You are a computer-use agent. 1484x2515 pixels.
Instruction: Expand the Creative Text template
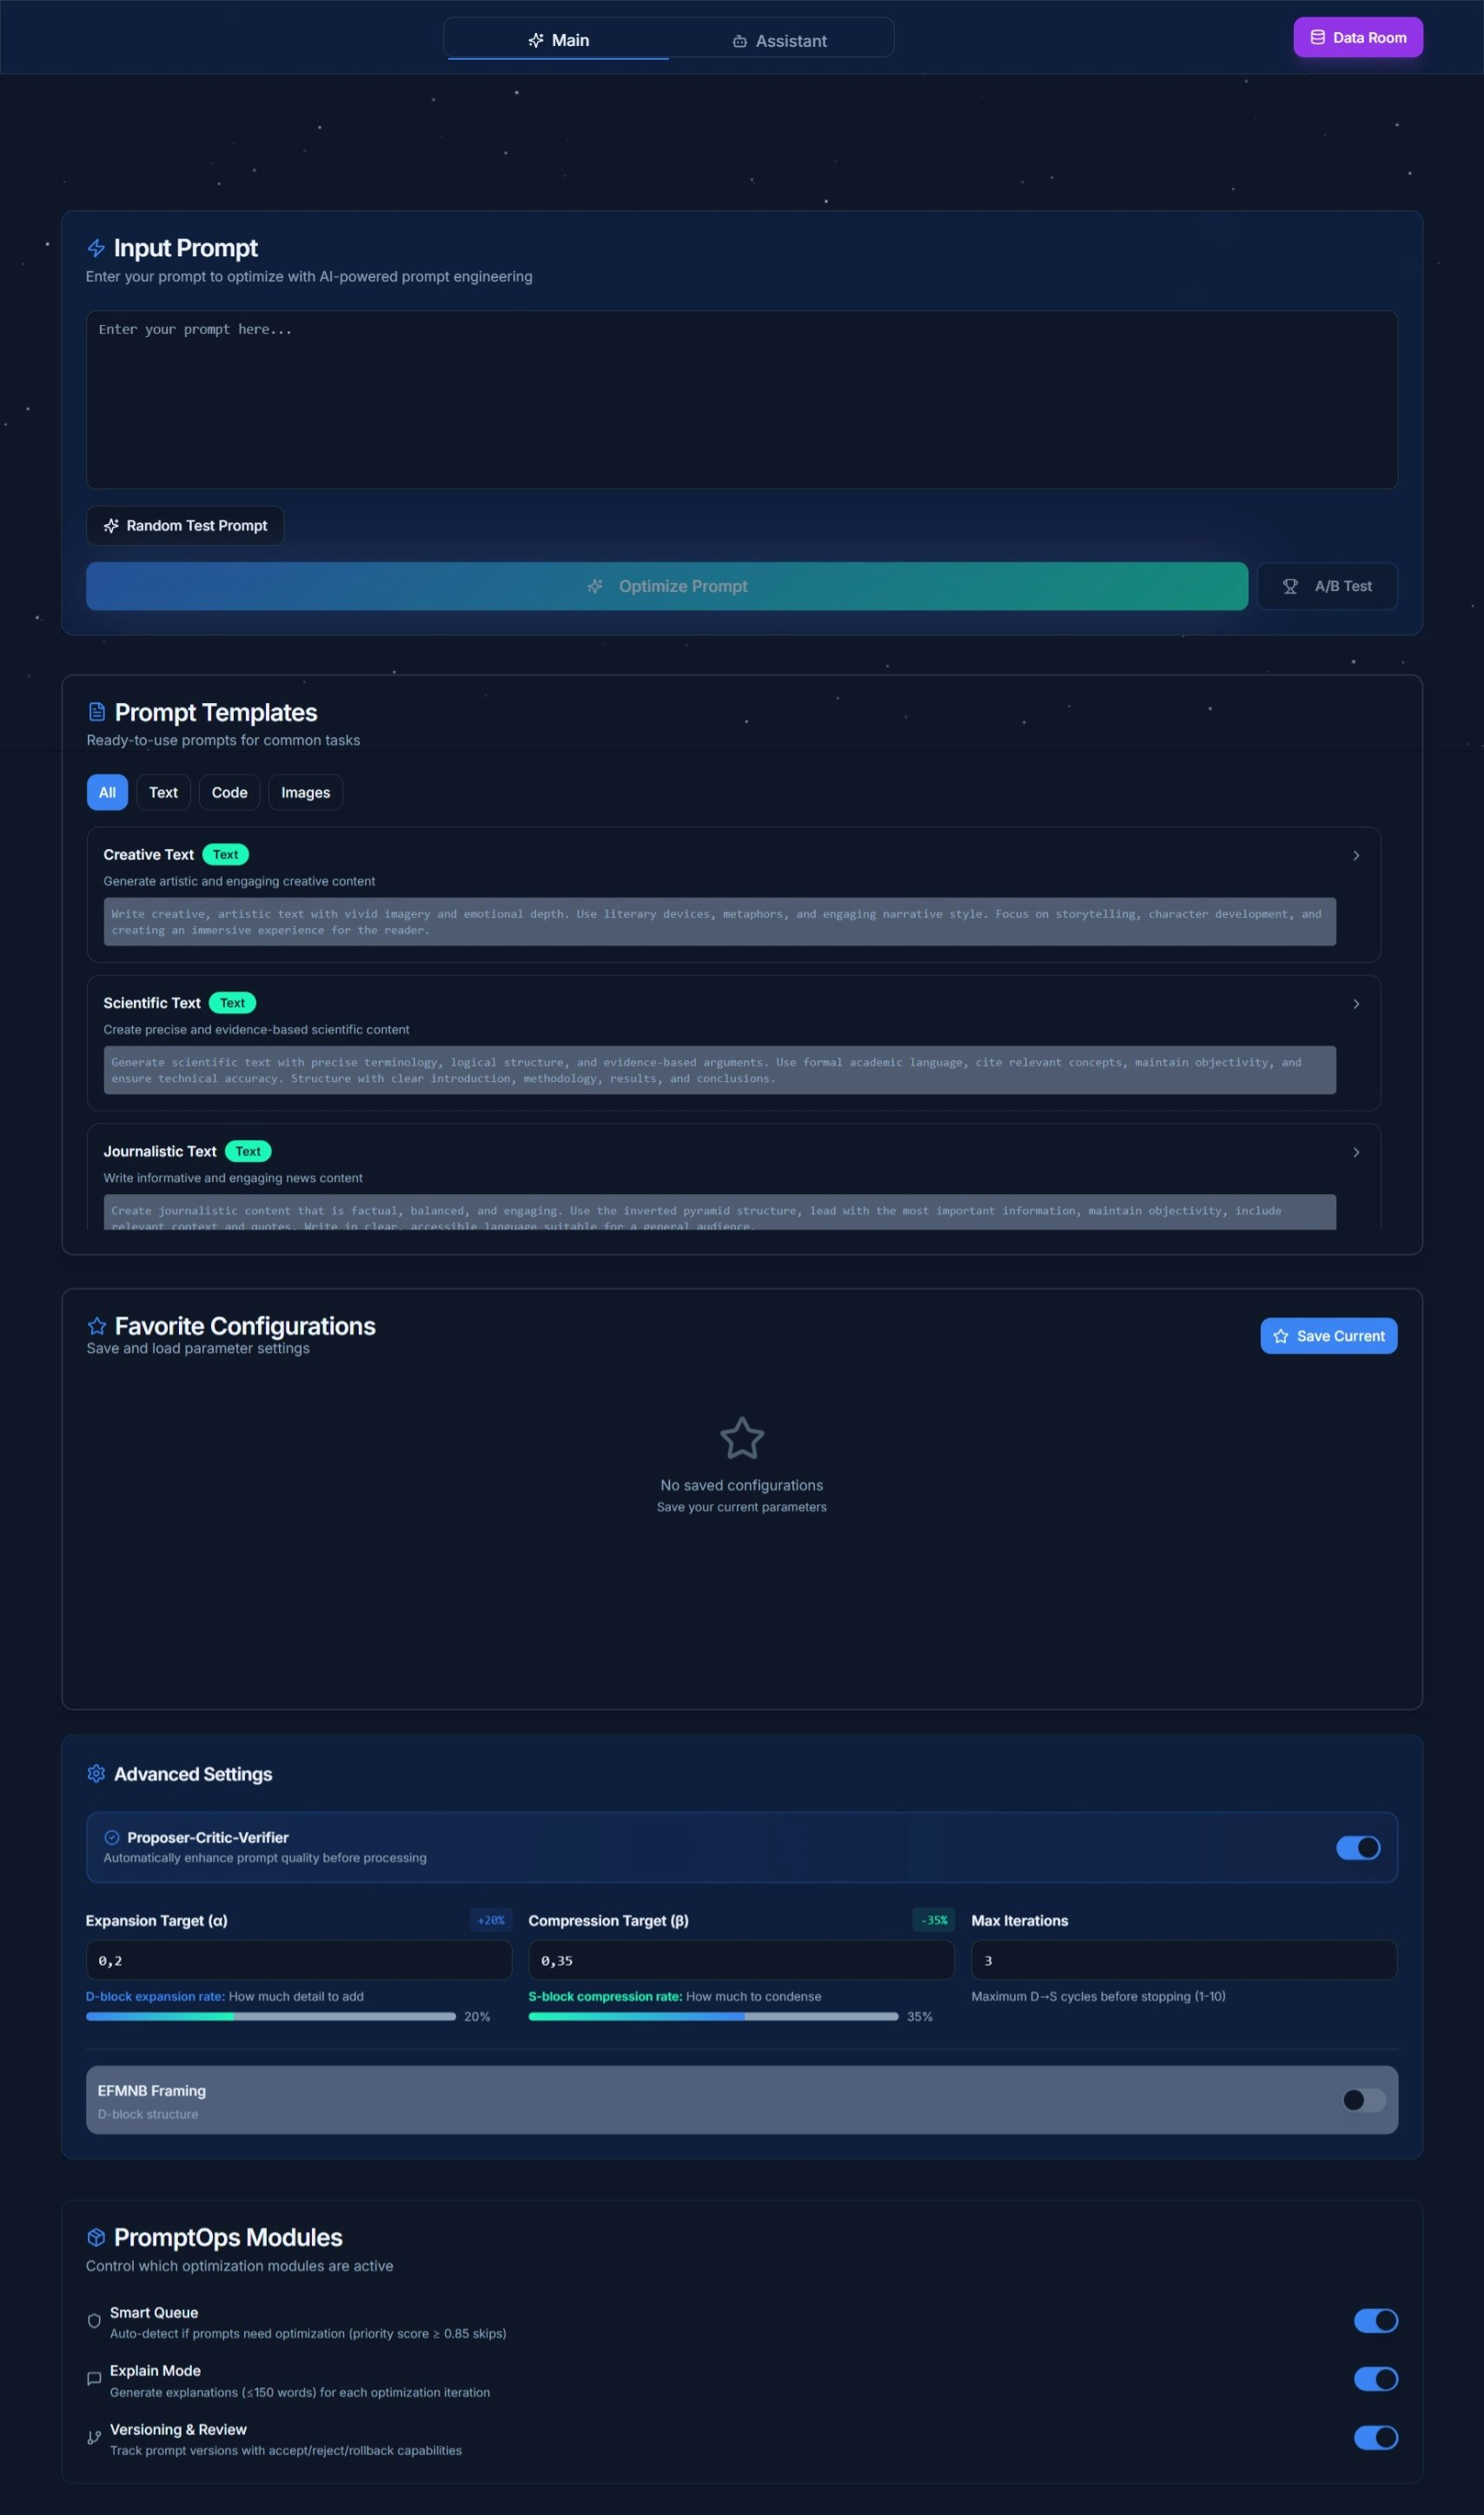coord(1357,855)
